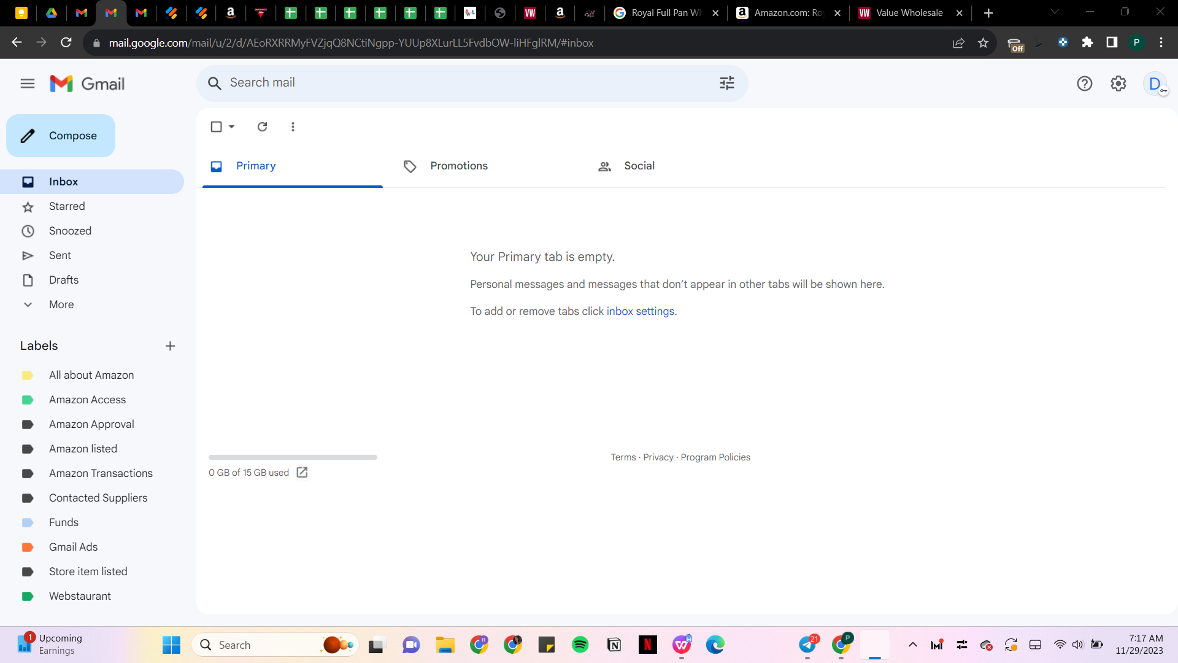Image resolution: width=1178 pixels, height=663 pixels.
Task: Open the browser extensions puzzle icon
Action: pos(1087,42)
